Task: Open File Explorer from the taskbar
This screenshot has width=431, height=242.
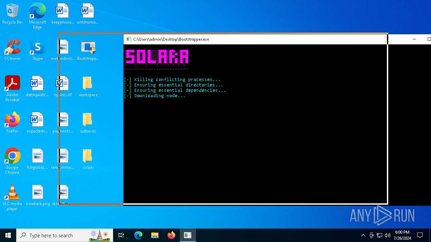Action: pyautogui.click(x=155, y=235)
